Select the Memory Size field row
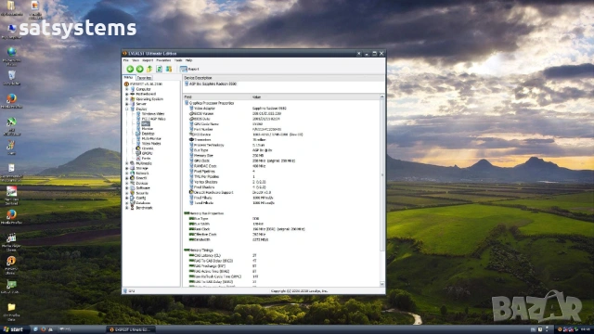The image size is (594, 334). click(280, 155)
